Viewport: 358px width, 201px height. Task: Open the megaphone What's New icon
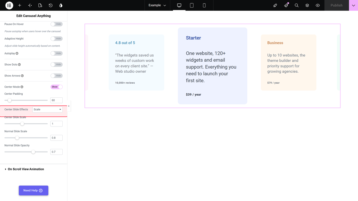click(286, 5)
